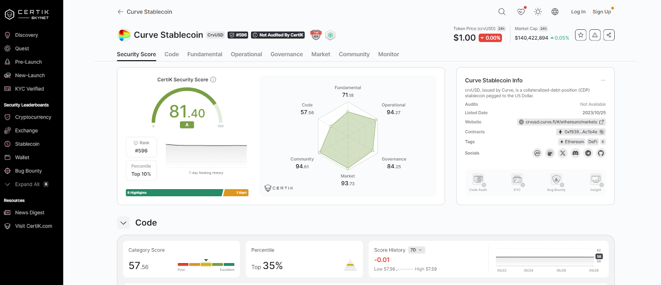Open Wallet leaderboard
The height and width of the screenshot is (285, 661).
pyautogui.click(x=22, y=157)
